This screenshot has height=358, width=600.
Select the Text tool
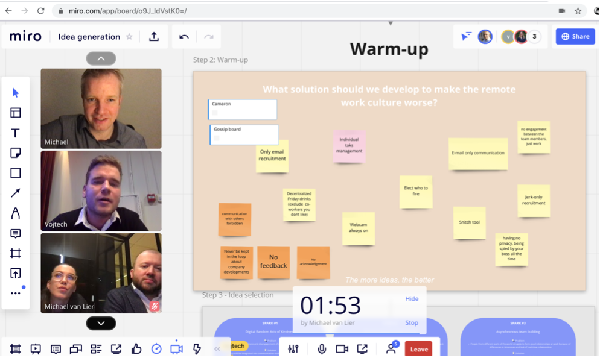[x=15, y=133]
